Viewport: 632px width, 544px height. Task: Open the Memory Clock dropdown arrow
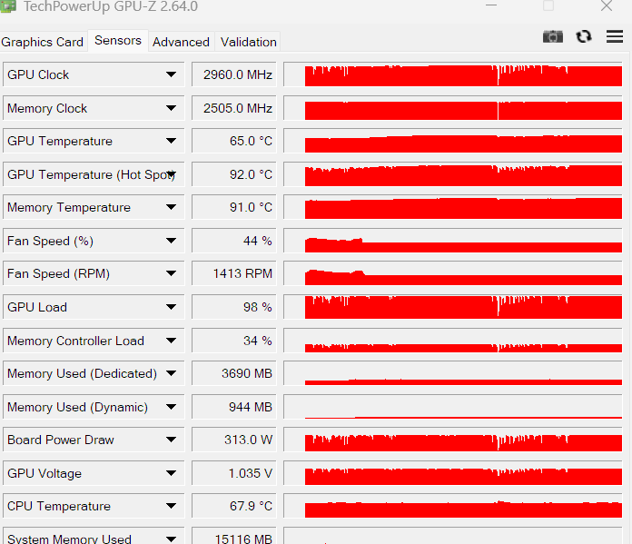[171, 108]
